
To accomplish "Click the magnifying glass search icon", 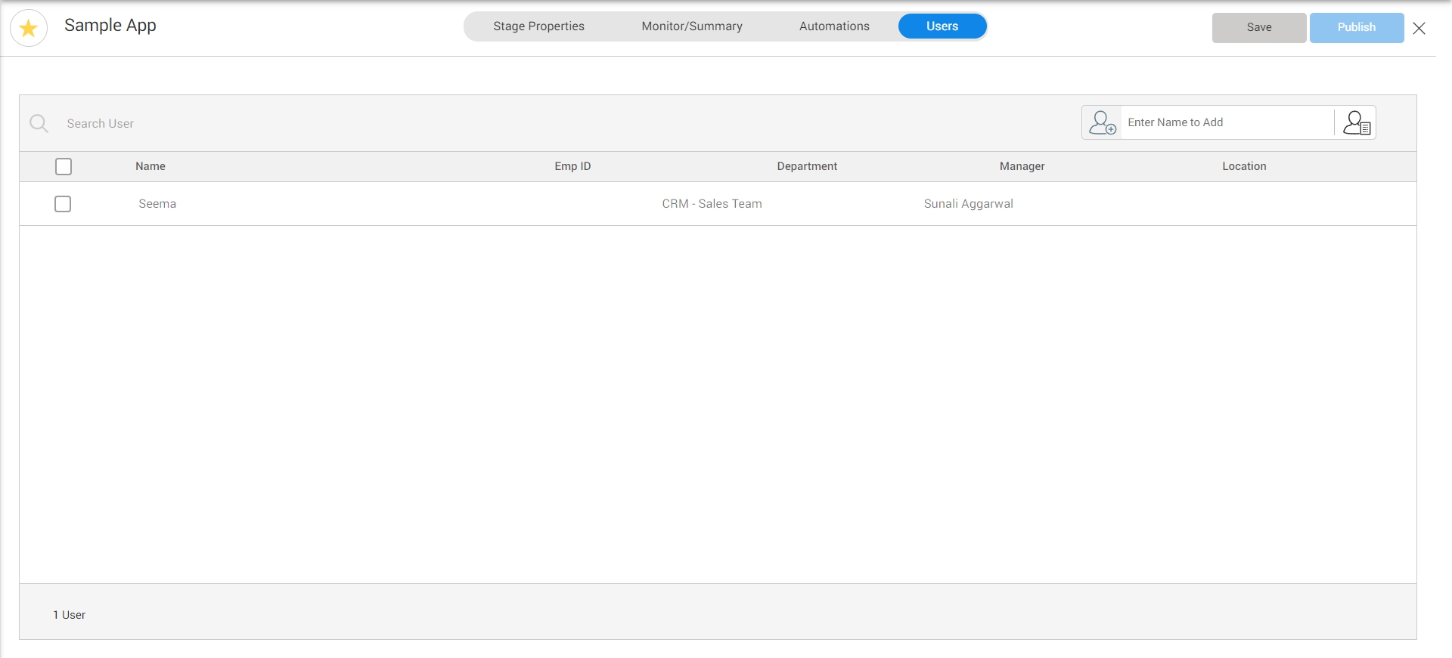I will [x=39, y=123].
